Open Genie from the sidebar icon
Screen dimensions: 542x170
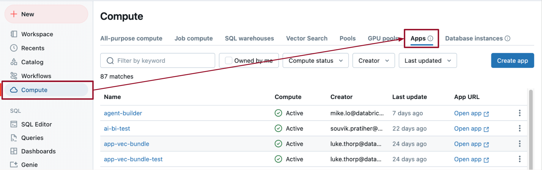[x=14, y=165]
